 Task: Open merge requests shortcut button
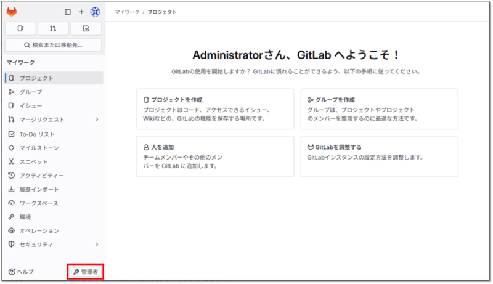pyautogui.click(x=53, y=28)
